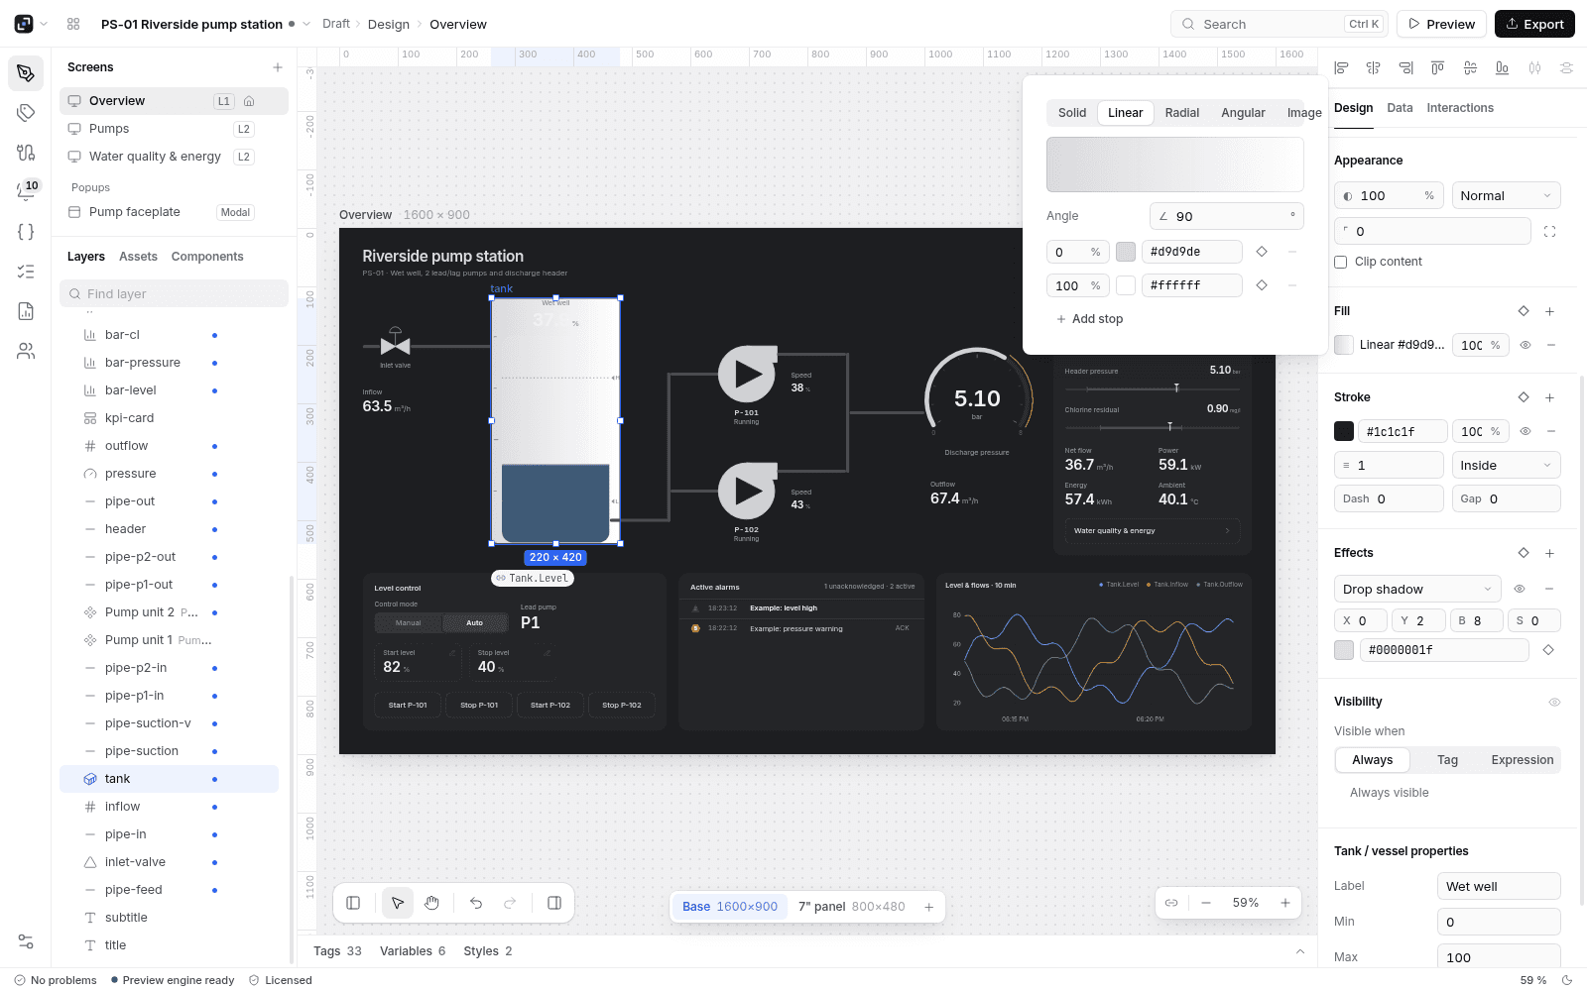Screen dimensions: 1587x991
Task: Open the connections cable icon in sidebar
Action: pos(26,153)
